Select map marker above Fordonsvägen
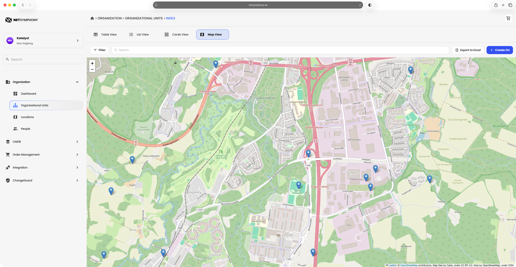This screenshot has height=267, width=516. click(370, 187)
